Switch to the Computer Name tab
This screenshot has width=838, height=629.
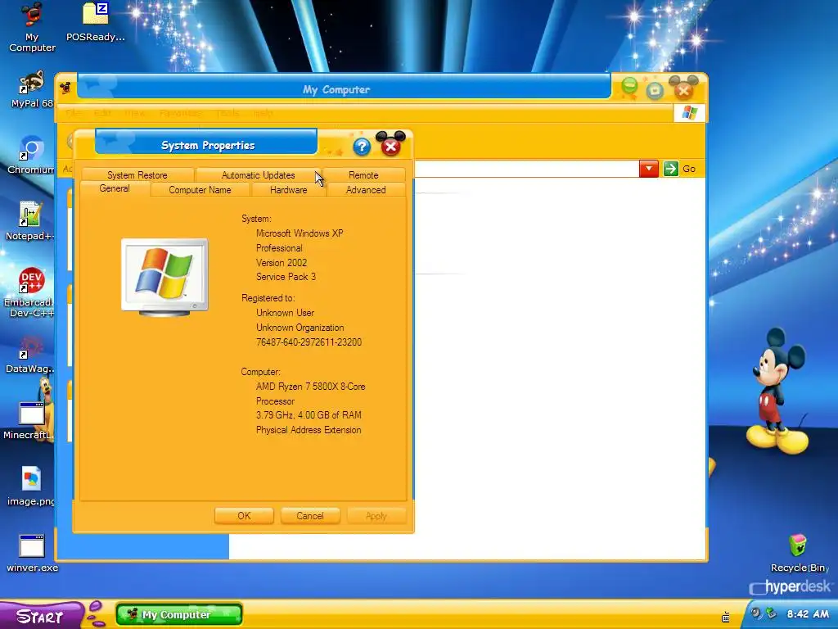[200, 190]
